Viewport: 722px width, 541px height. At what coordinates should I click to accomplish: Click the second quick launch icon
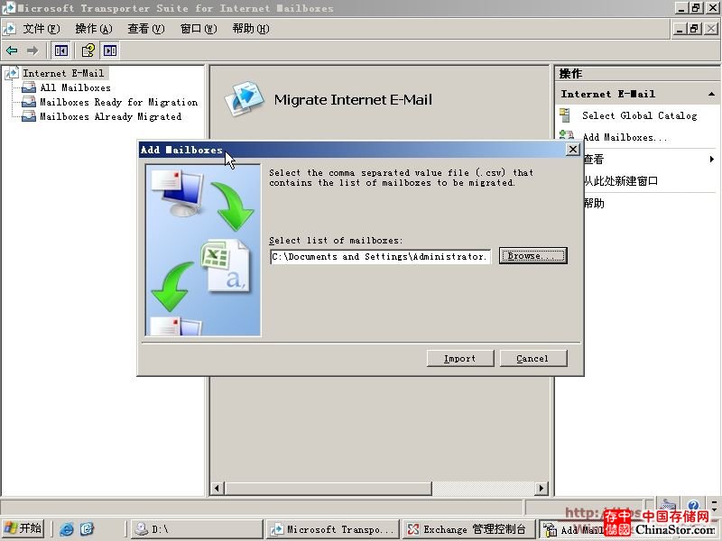pyautogui.click(x=88, y=529)
